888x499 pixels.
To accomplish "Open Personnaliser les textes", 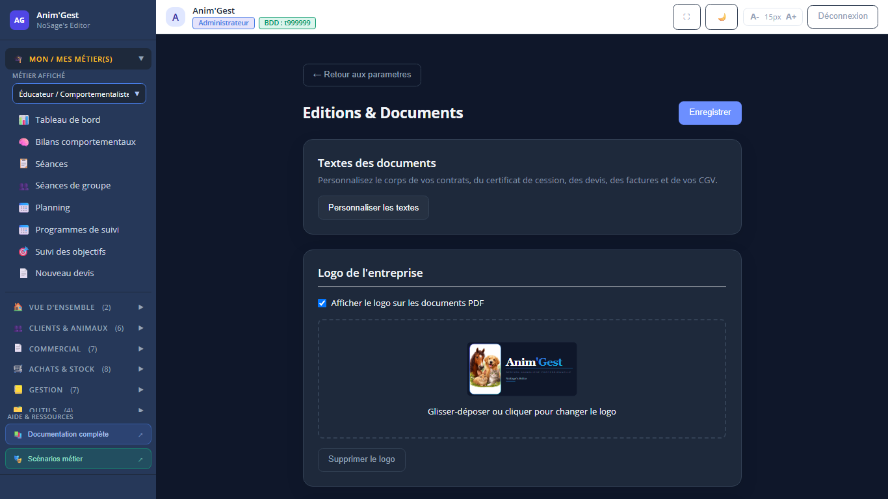I will pos(373,208).
